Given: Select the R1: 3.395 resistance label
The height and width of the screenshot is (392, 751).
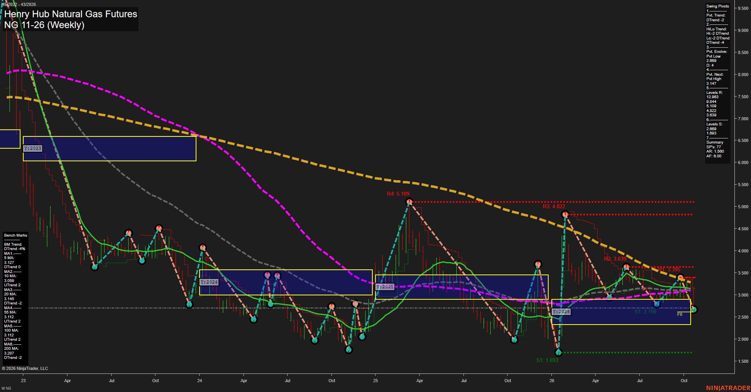Looking at the screenshot, I should tap(669, 269).
